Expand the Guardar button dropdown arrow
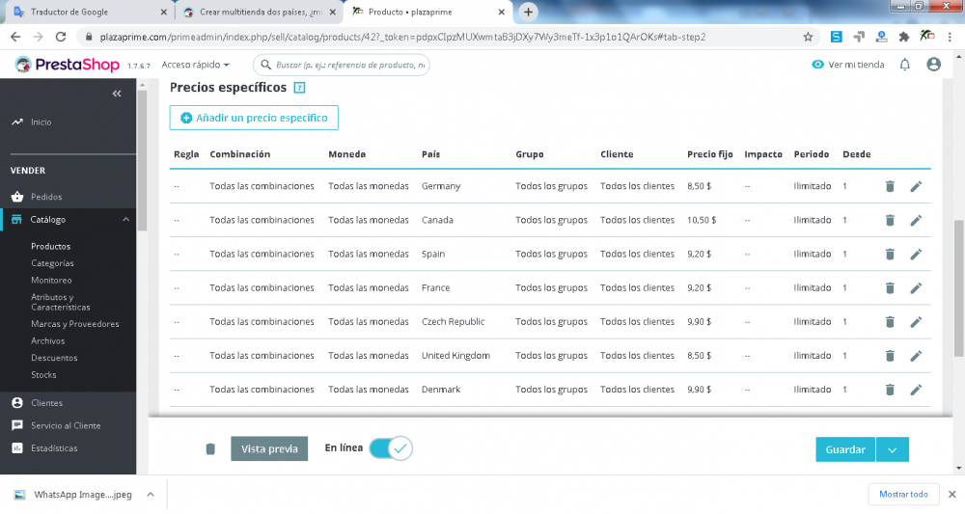 click(893, 449)
